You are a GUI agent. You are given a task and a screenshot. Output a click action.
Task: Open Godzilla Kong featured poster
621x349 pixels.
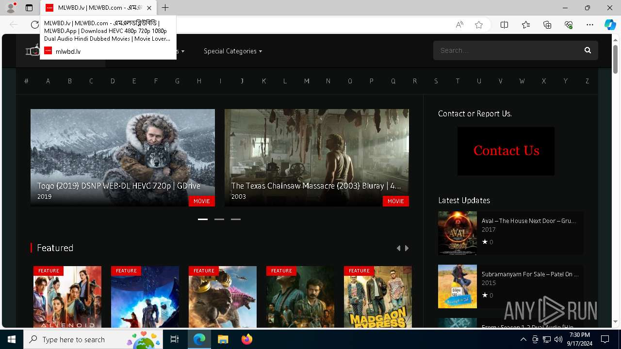[x=223, y=297]
